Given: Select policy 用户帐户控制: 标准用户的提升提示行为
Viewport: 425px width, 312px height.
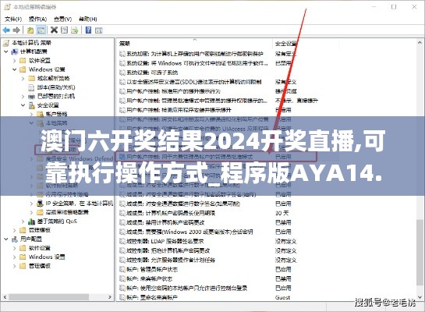Looking at the screenshot, I should (173, 91).
